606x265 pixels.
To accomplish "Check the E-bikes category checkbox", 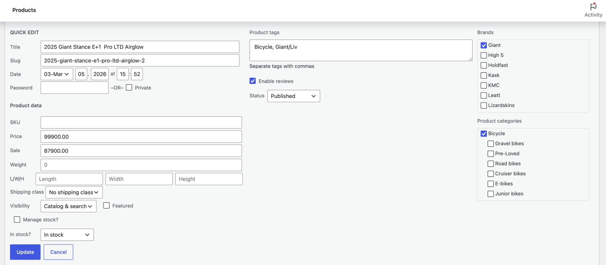I will 491,184.
